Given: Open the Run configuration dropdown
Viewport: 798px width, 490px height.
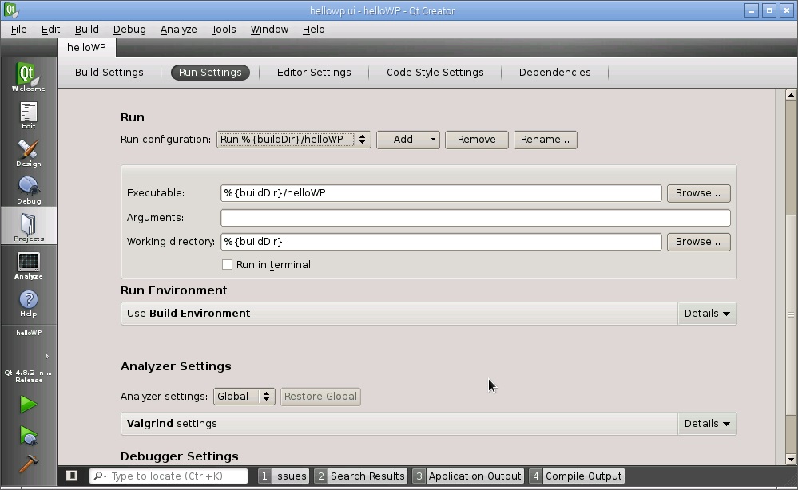Looking at the screenshot, I should 293,140.
